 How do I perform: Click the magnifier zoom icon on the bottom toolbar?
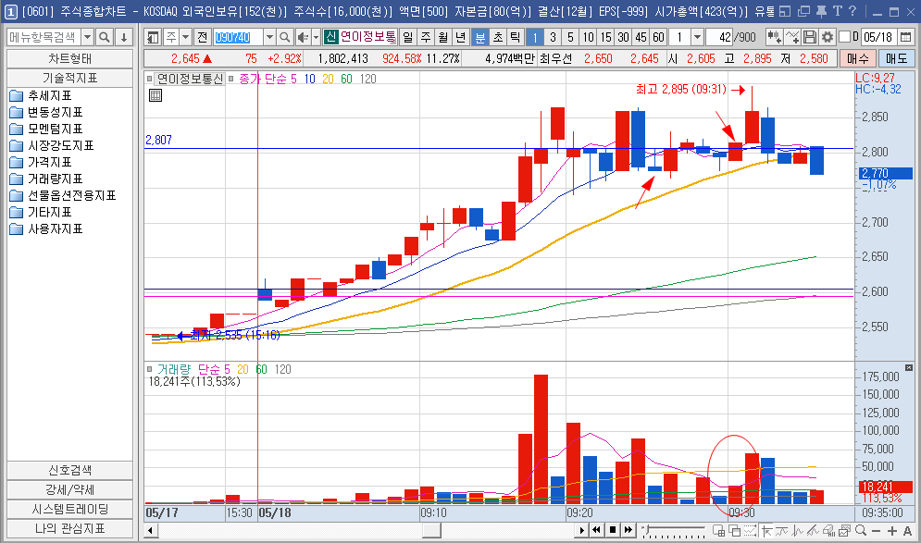(861, 531)
